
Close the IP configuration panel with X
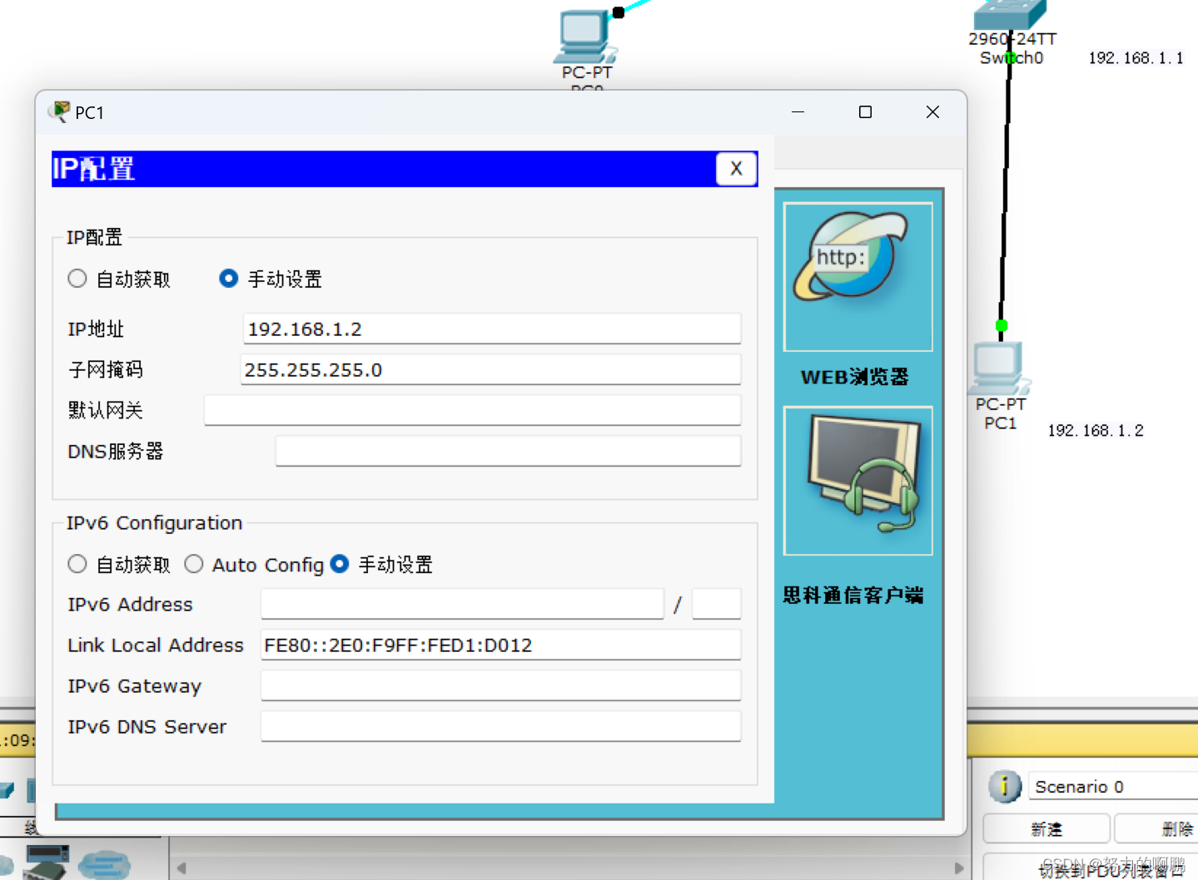pyautogui.click(x=736, y=169)
